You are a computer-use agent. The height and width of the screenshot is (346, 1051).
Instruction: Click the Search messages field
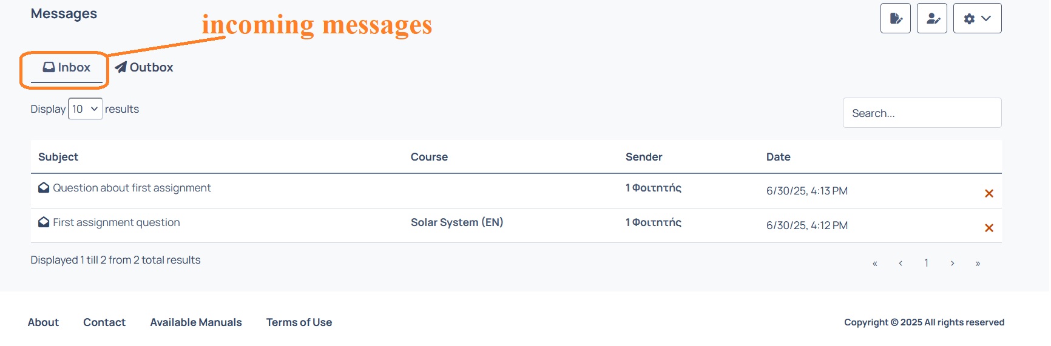[x=922, y=113]
